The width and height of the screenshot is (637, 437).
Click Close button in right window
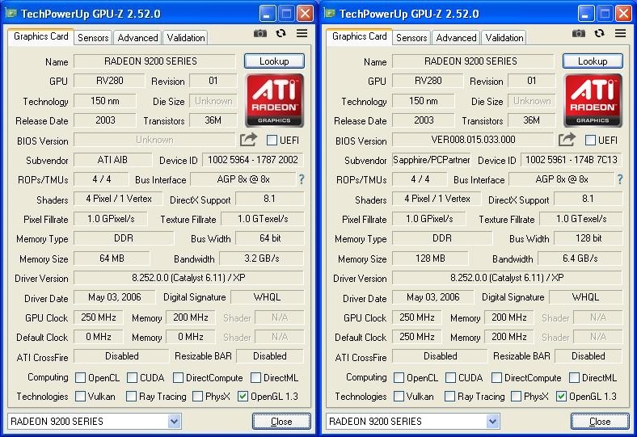click(600, 421)
